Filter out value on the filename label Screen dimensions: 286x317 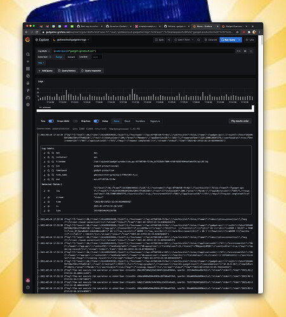(x=53, y=161)
